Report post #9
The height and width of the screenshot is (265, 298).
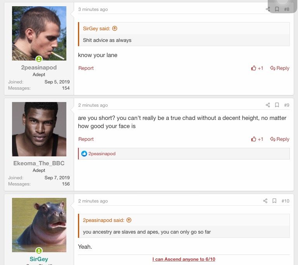click(x=86, y=139)
